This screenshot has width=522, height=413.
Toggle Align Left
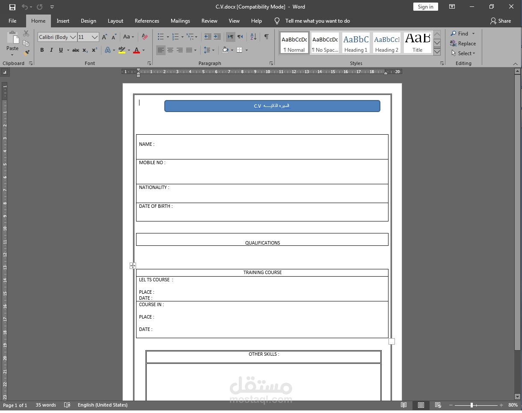(x=160, y=50)
